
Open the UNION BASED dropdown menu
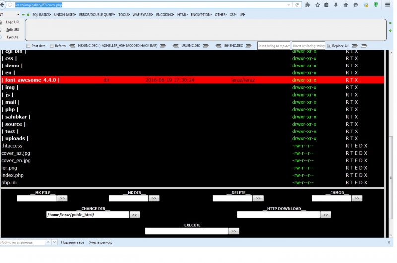pos(65,15)
